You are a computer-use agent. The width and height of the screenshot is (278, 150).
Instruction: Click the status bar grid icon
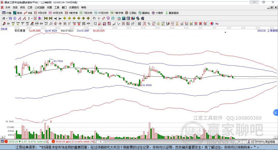(x=2, y=142)
